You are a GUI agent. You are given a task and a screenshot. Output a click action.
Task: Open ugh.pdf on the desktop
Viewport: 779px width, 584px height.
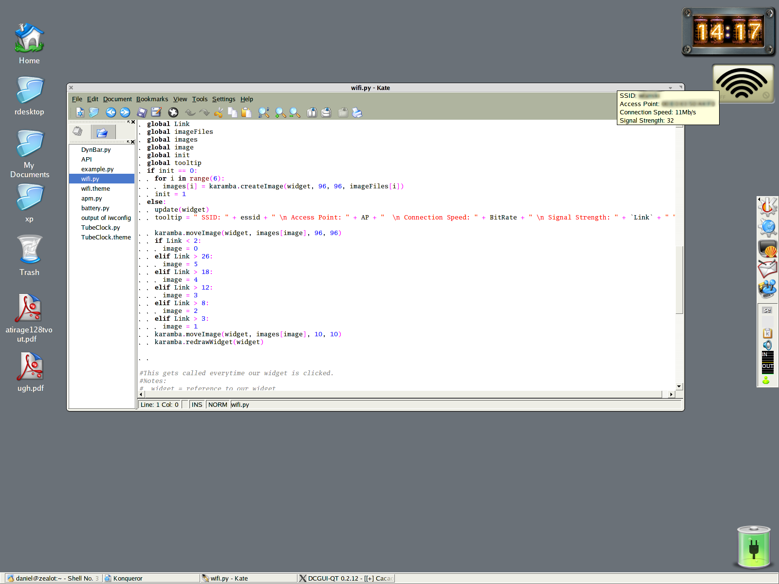[x=30, y=372]
